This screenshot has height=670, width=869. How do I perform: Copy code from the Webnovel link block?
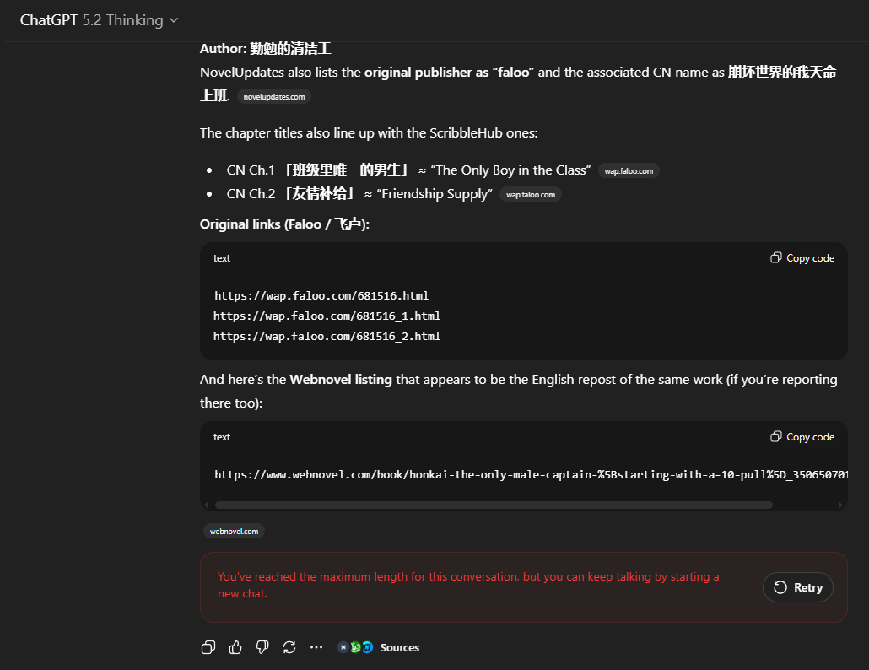tap(802, 437)
